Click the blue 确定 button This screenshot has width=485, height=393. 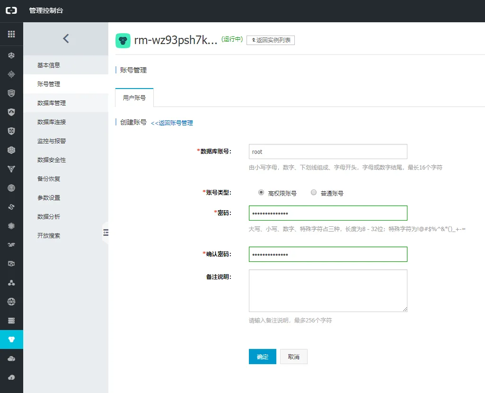[x=262, y=357]
